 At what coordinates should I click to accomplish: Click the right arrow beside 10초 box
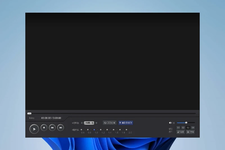(96, 123)
